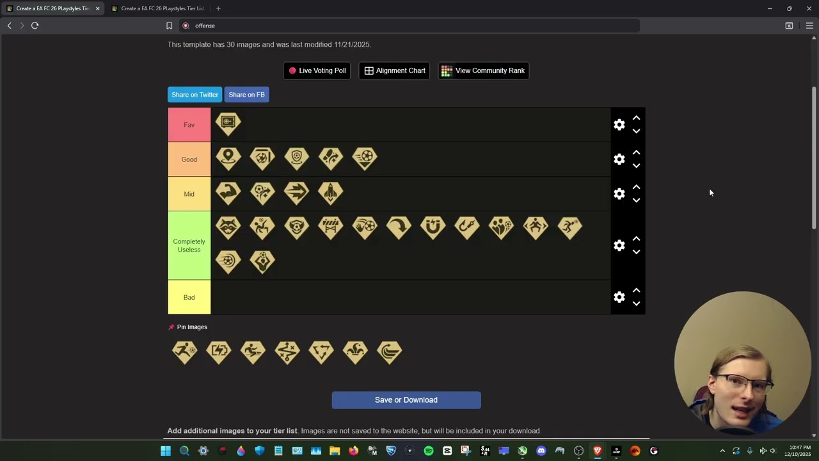Pick the rocket playstyle icon in Mid tier
This screenshot has height=461, width=819.
click(x=331, y=193)
